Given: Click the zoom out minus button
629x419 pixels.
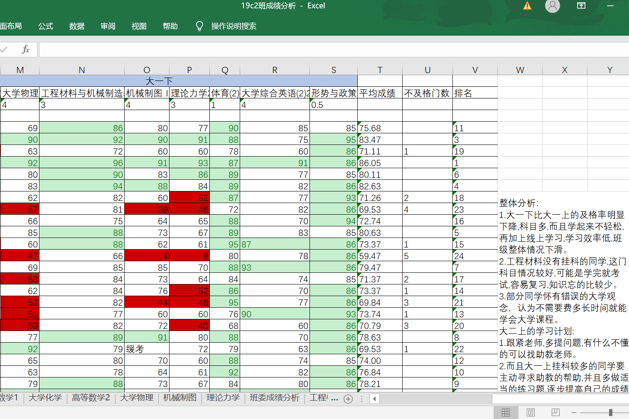Looking at the screenshot, I should [574, 412].
